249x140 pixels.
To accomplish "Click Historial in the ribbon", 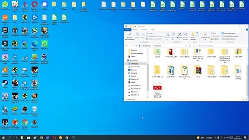I will click(214, 39).
